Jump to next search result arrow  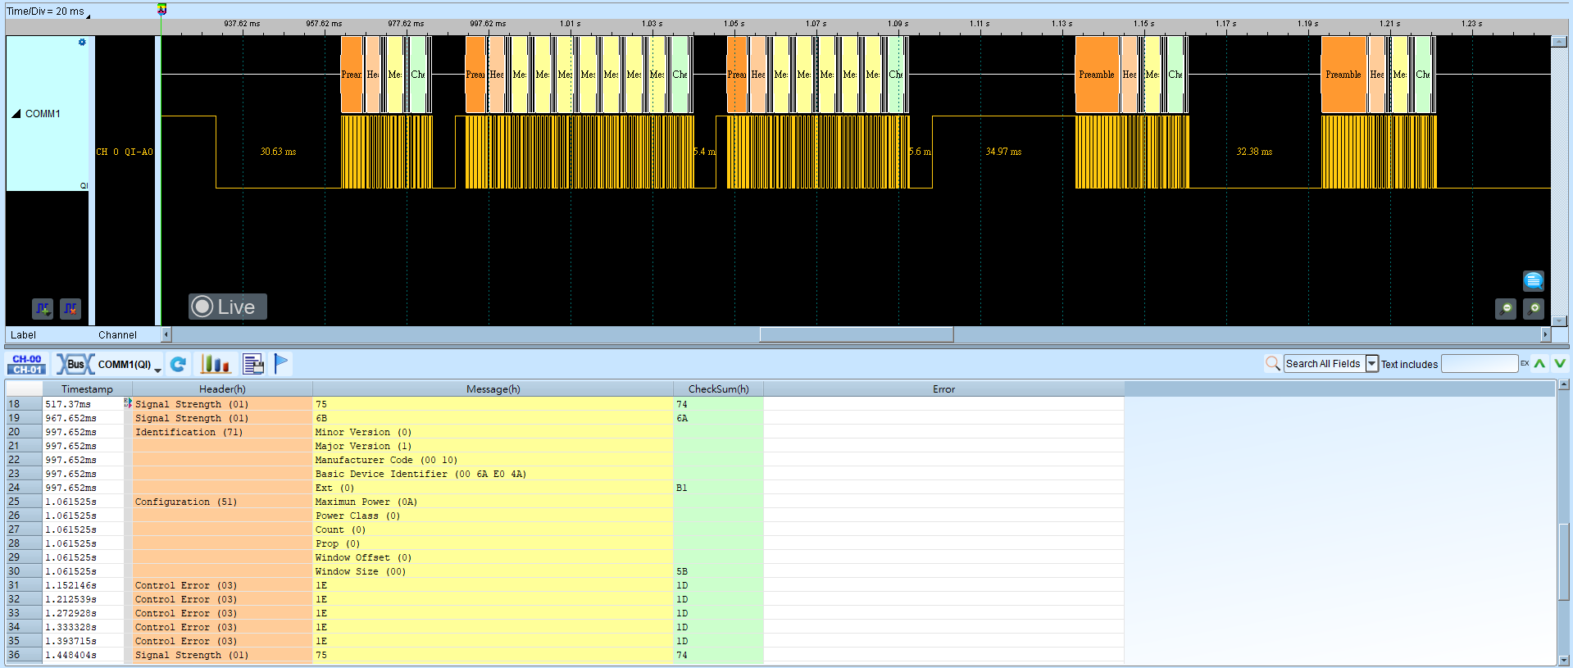pos(1560,363)
